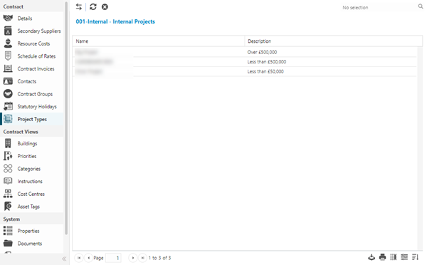This screenshot has height=265, width=427.
Task: Click the Priorities icon
Action: point(8,156)
